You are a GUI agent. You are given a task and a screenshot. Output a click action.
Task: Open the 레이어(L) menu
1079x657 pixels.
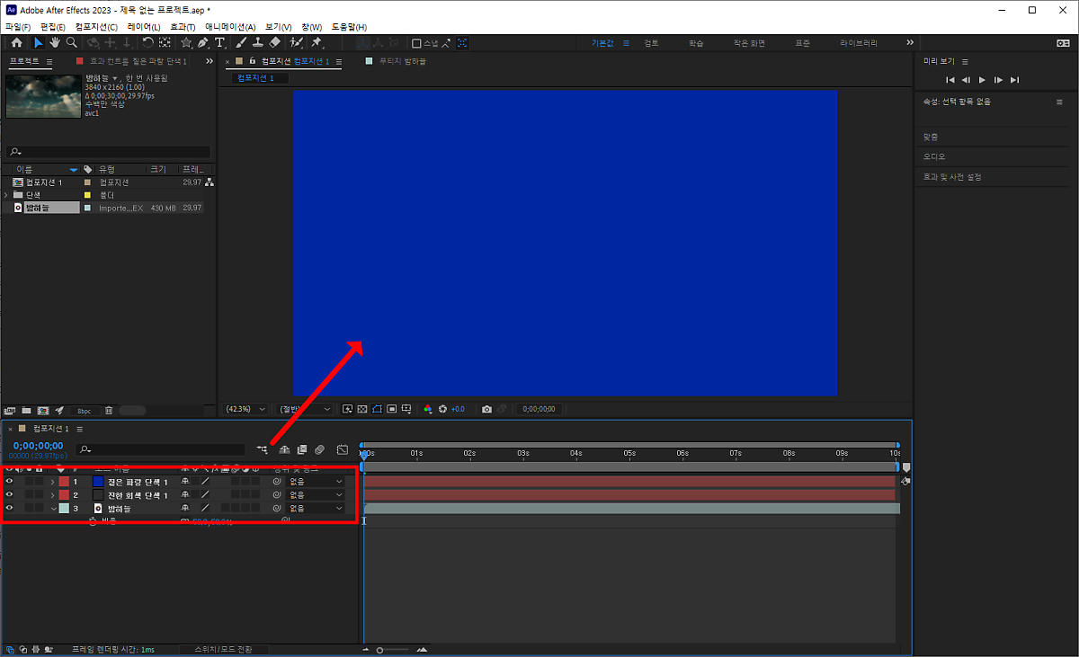coord(143,27)
